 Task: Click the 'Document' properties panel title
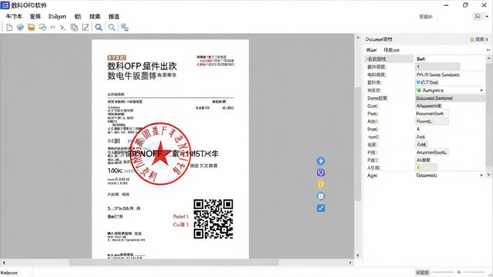point(378,39)
